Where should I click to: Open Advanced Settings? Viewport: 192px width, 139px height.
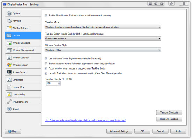[119, 131]
